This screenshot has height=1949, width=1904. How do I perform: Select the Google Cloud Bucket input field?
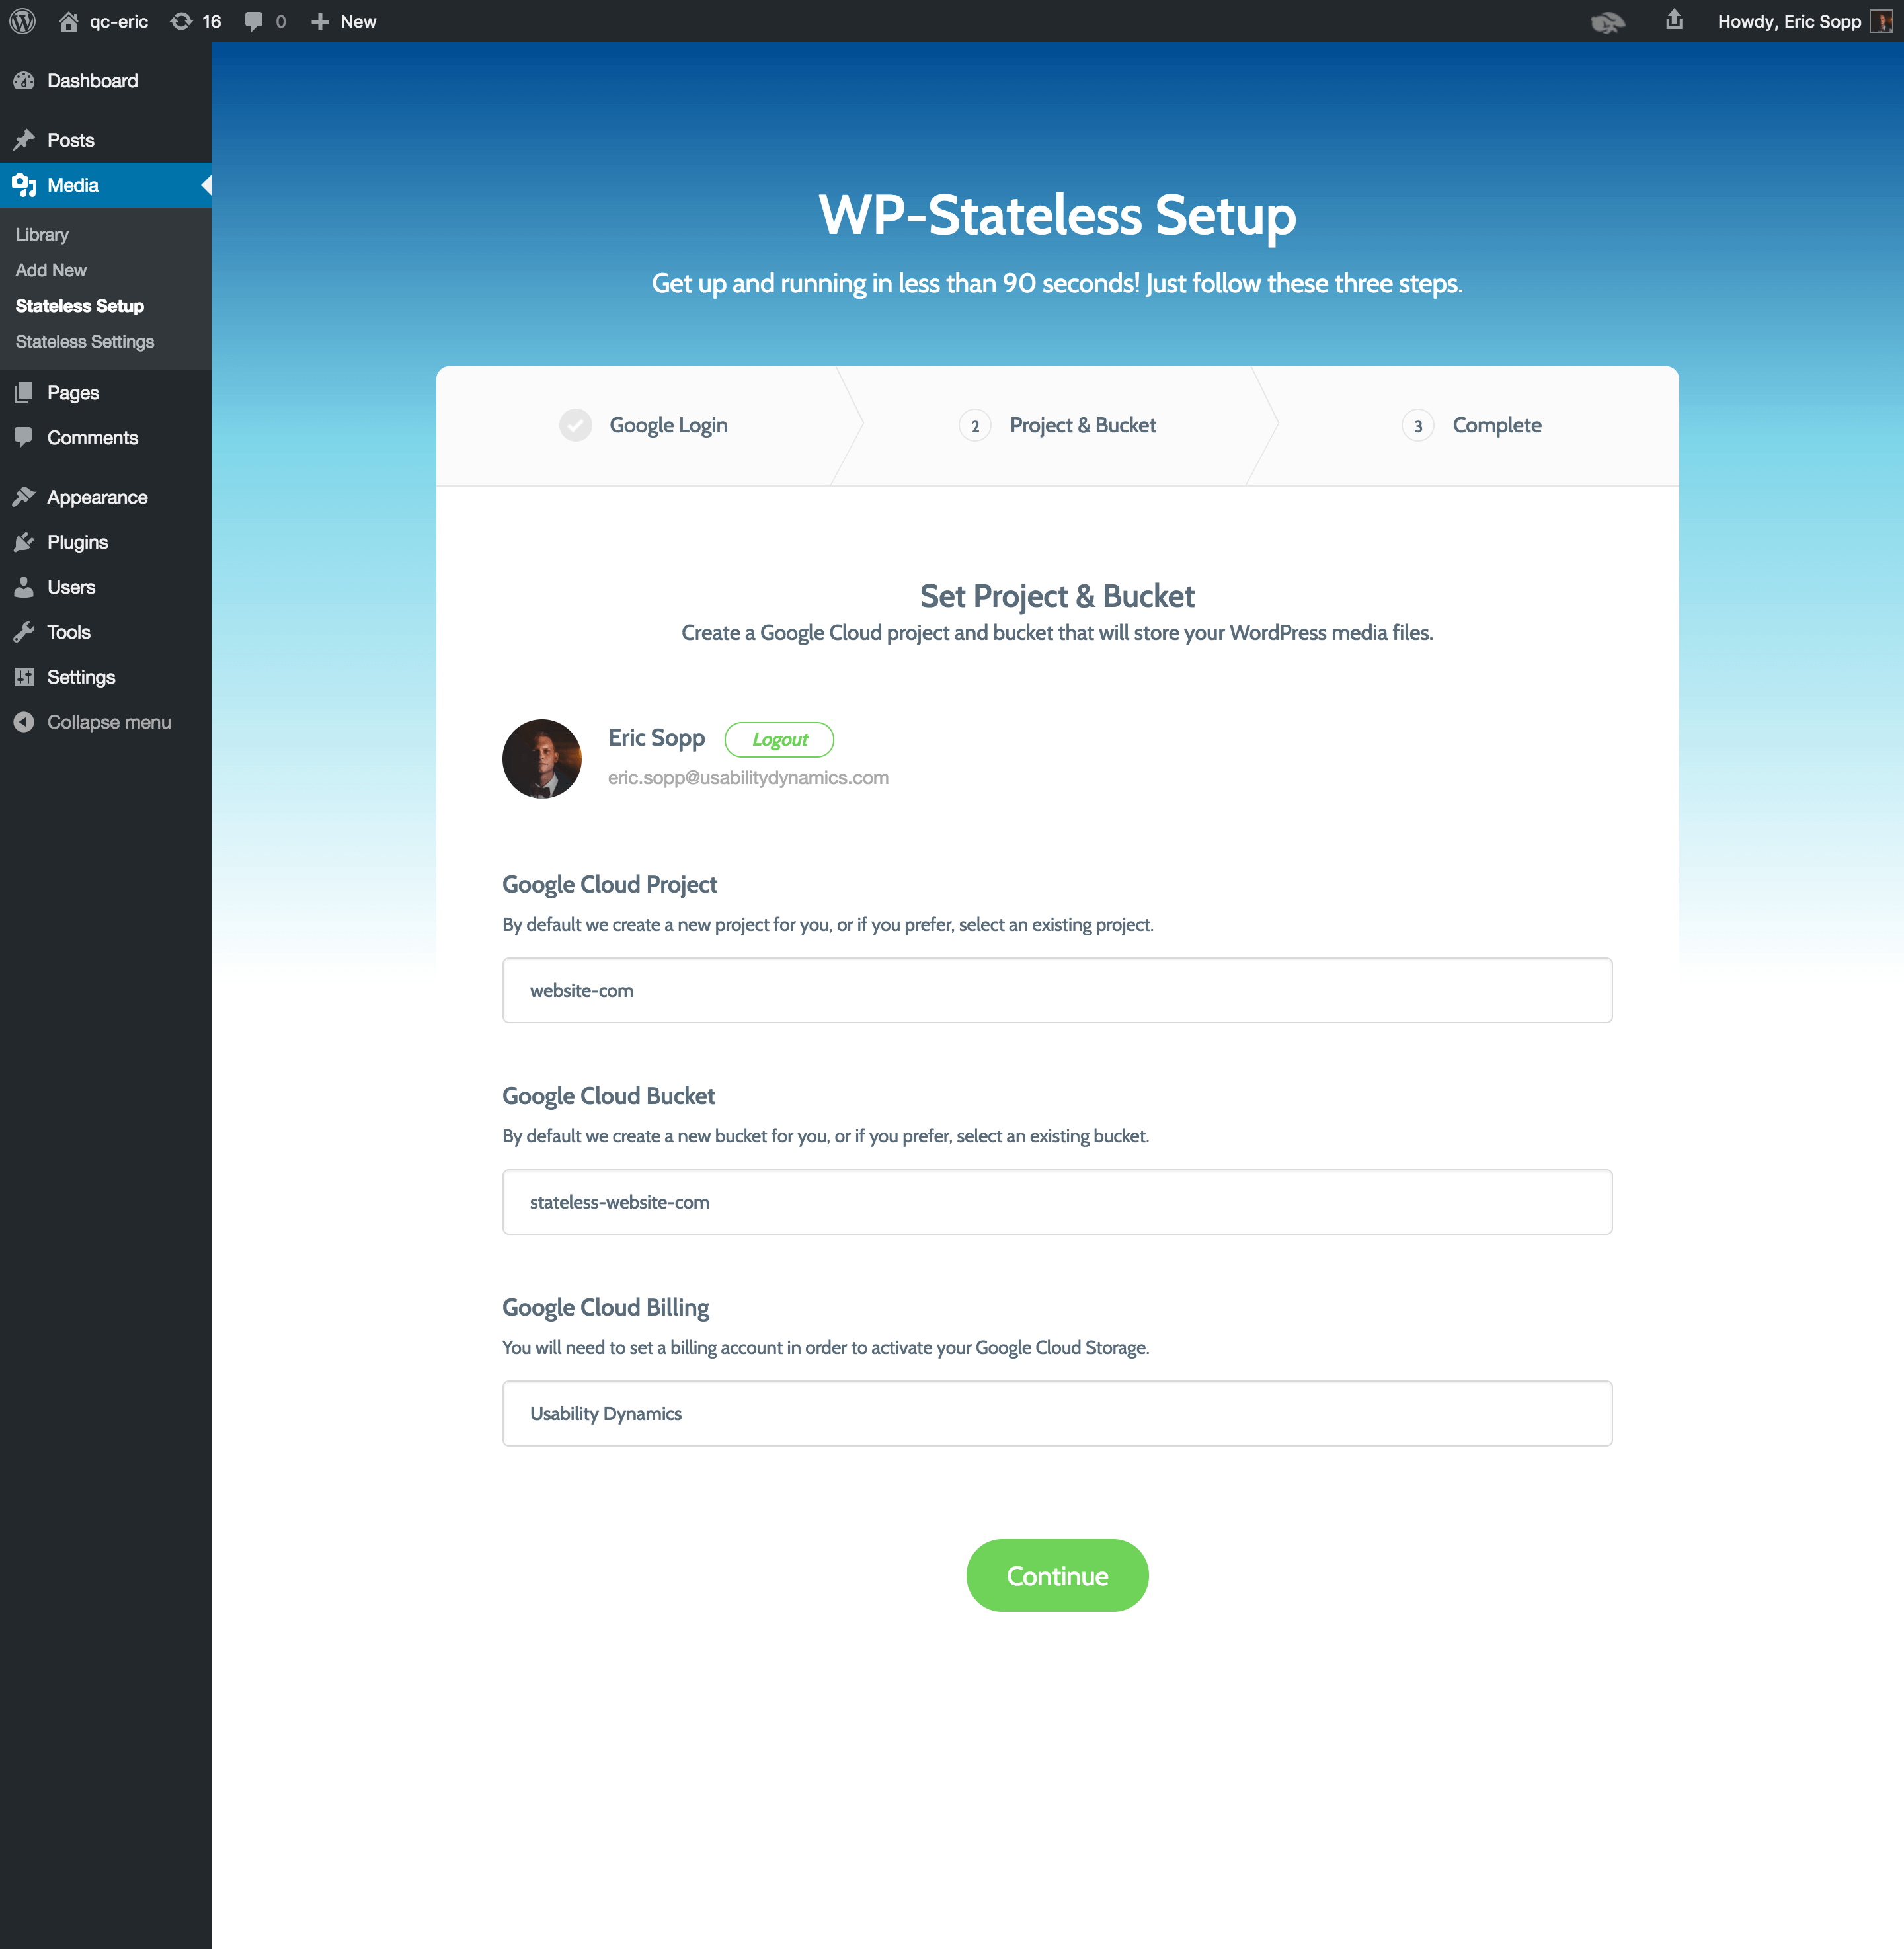point(1056,1201)
